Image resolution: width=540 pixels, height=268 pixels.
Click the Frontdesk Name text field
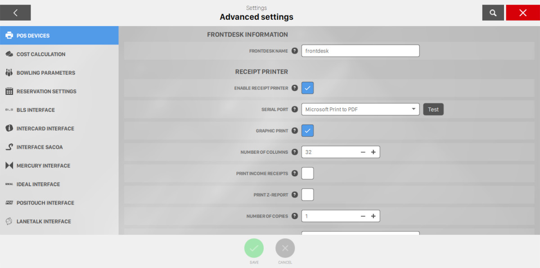(x=360, y=51)
